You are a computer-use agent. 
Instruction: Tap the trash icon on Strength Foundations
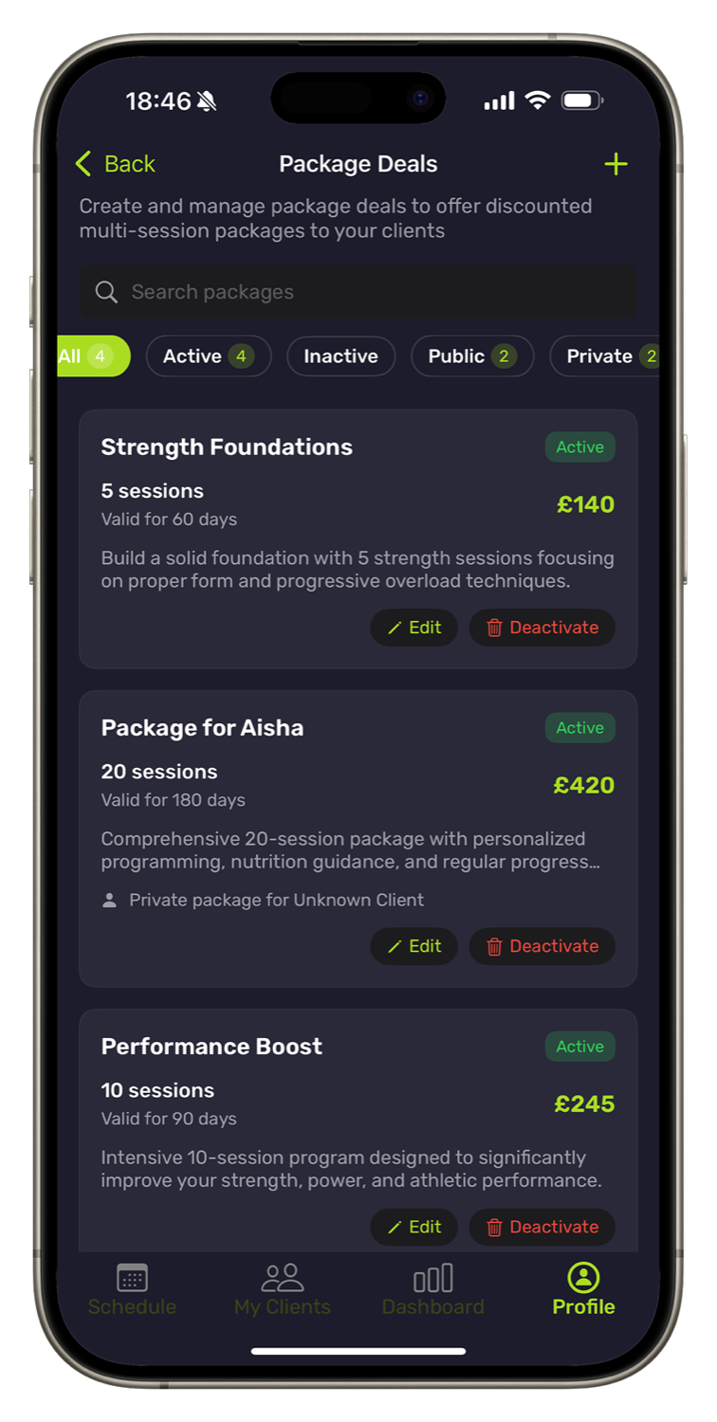tap(494, 628)
